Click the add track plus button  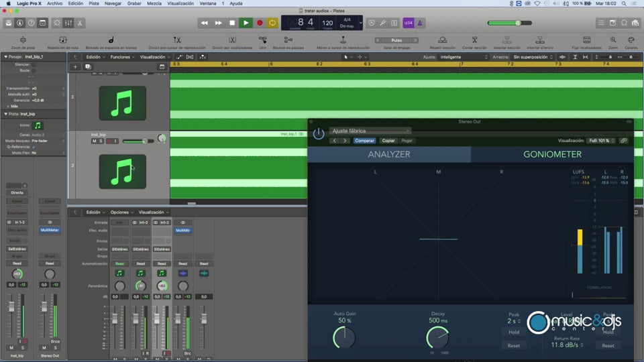point(75,66)
